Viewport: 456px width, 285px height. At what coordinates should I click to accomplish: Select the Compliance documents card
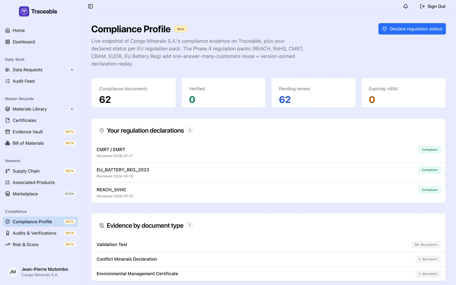pyautogui.click(x=134, y=93)
